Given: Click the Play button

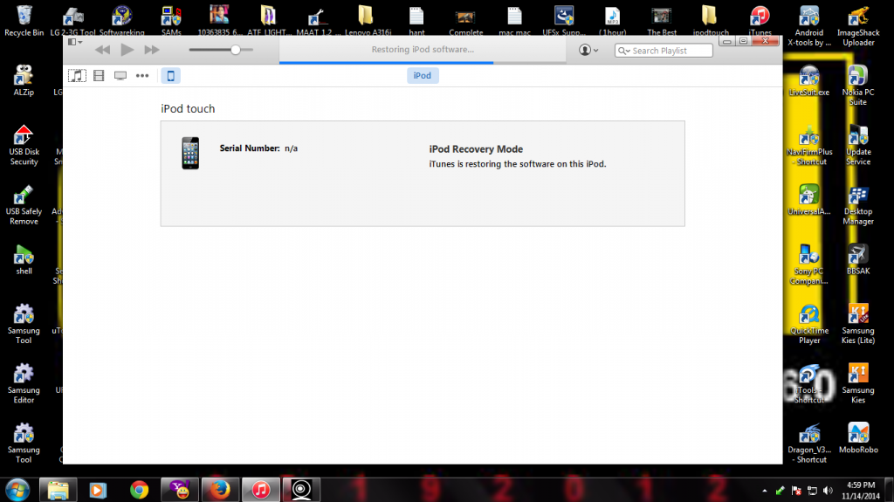Looking at the screenshot, I should [127, 50].
